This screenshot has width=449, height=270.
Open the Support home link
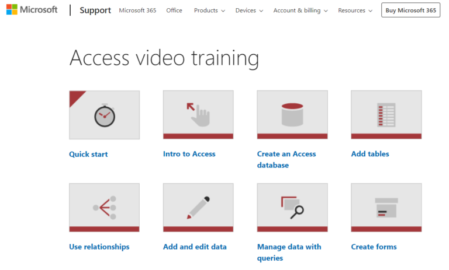click(x=95, y=10)
